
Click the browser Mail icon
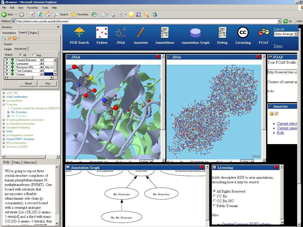point(104,14)
